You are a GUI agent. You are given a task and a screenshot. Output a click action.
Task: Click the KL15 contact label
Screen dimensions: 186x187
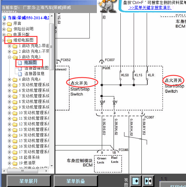tap(138, 75)
